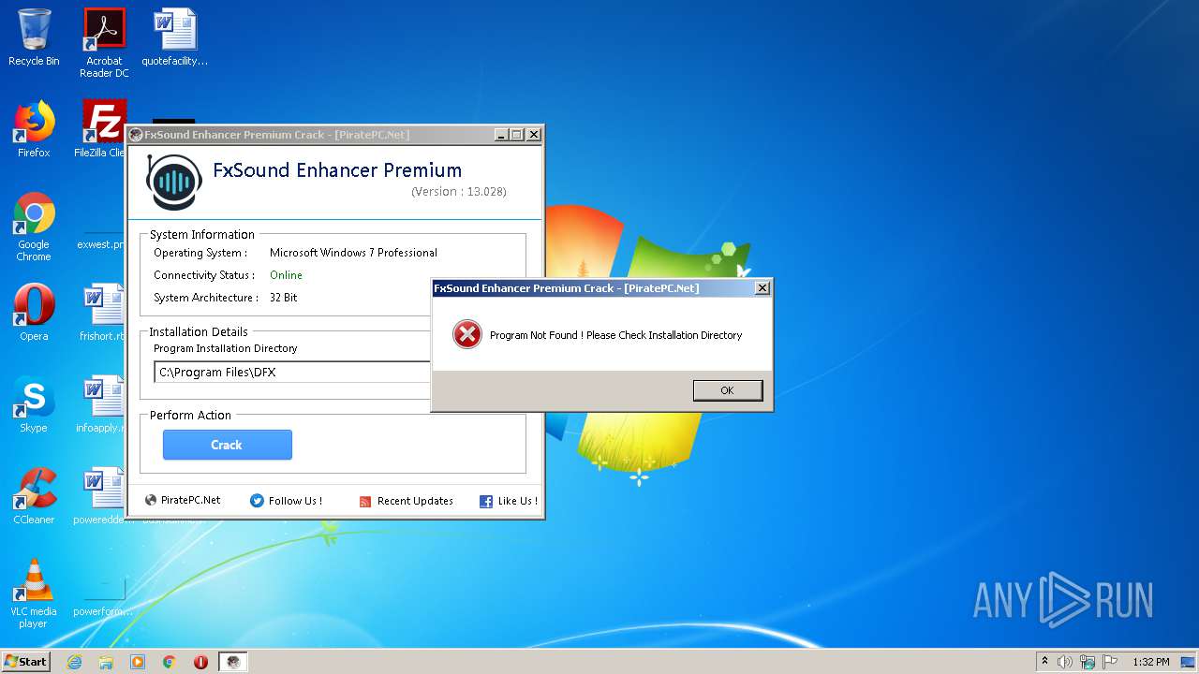Open the Follow Us Twitter link
Image resolution: width=1199 pixels, height=674 pixels.
[x=286, y=501]
